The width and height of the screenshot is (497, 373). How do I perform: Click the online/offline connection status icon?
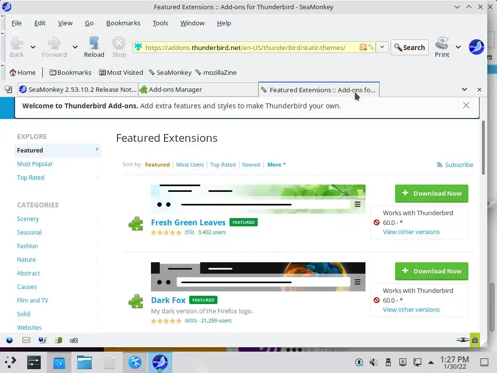(x=463, y=340)
